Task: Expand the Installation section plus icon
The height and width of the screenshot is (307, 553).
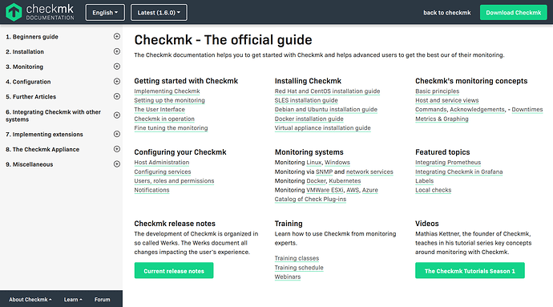Action: coord(117,51)
